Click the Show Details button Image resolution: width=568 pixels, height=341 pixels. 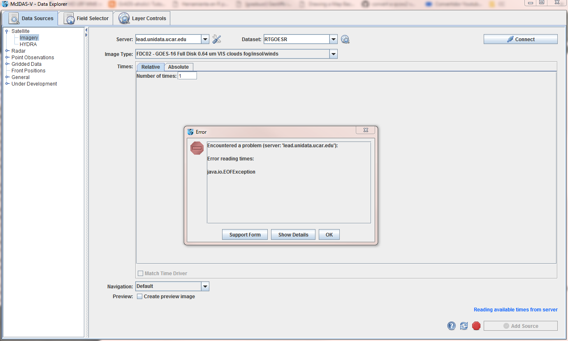tap(293, 234)
